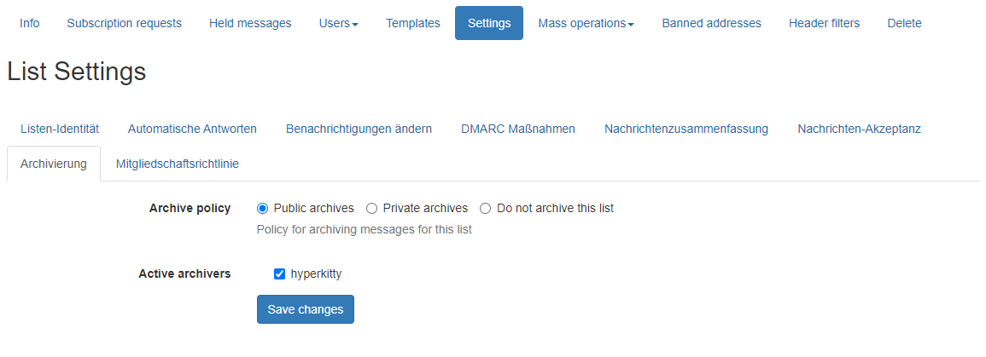Open the Mass operations dropdown
The width and height of the screenshot is (986, 357).
click(x=586, y=23)
